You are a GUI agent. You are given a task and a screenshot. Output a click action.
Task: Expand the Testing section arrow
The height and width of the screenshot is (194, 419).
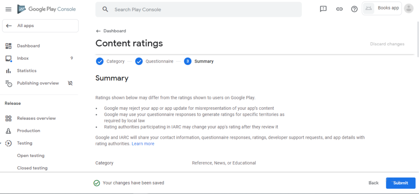(1, 143)
